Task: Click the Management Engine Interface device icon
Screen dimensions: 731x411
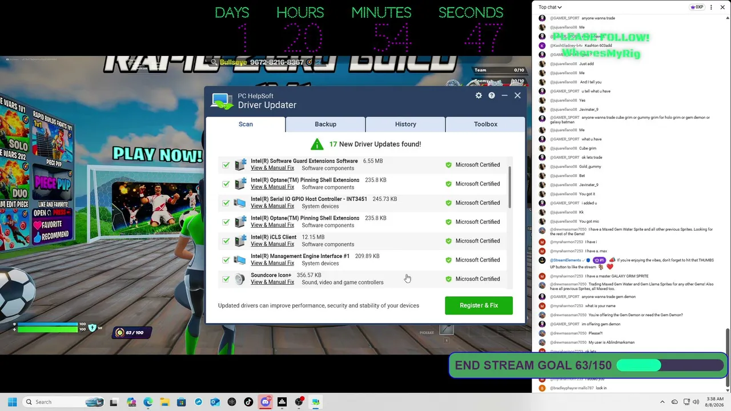Action: (x=240, y=260)
